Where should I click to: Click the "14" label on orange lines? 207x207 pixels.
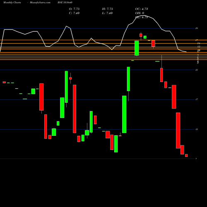(x=199, y=43)
